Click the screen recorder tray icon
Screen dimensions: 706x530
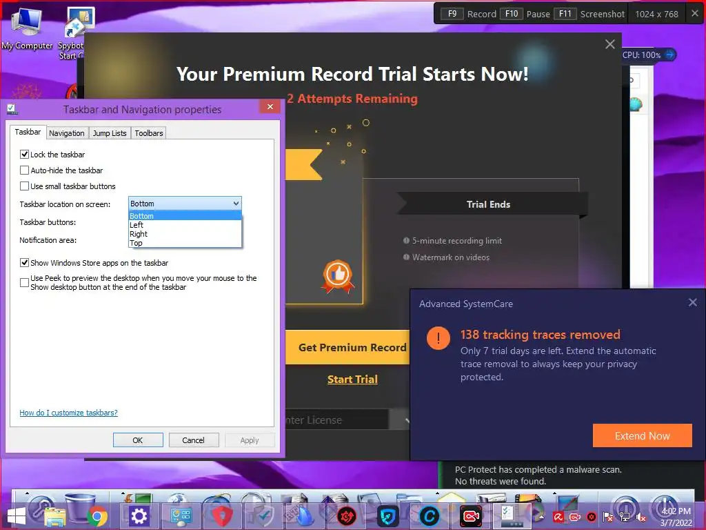click(575, 518)
